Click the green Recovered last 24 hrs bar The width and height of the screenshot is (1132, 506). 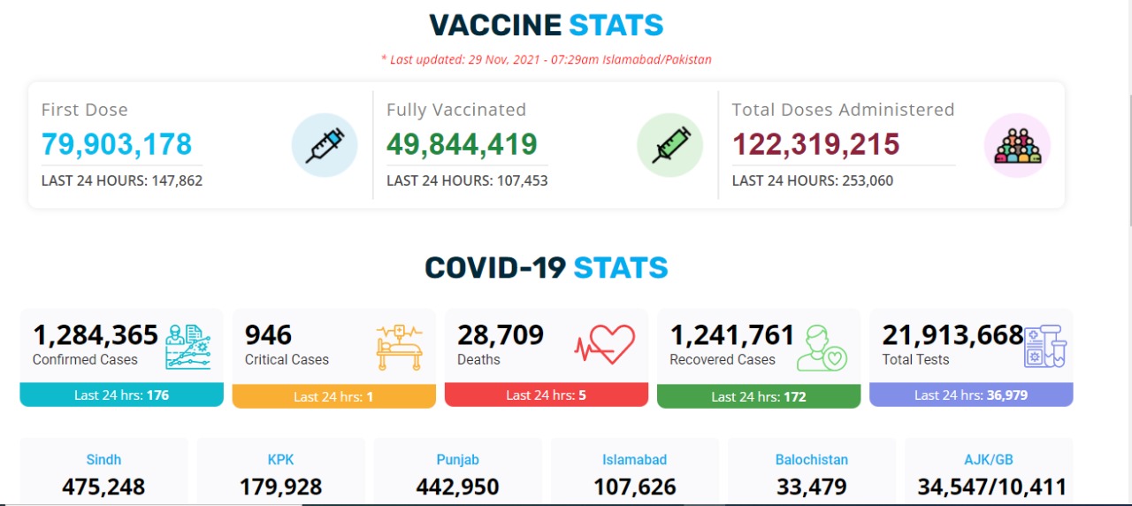(759, 396)
